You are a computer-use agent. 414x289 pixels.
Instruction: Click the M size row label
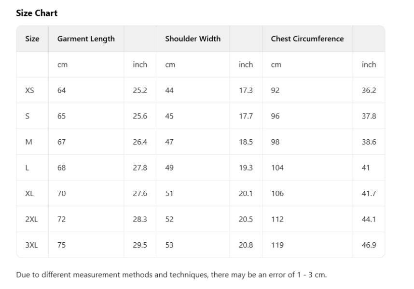click(28, 142)
